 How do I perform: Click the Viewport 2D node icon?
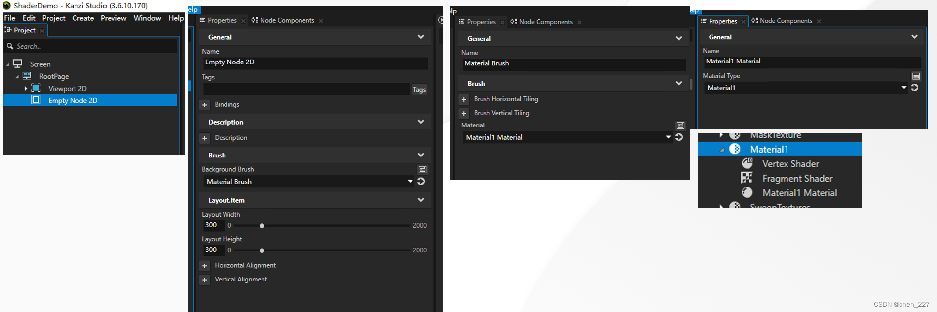36,88
